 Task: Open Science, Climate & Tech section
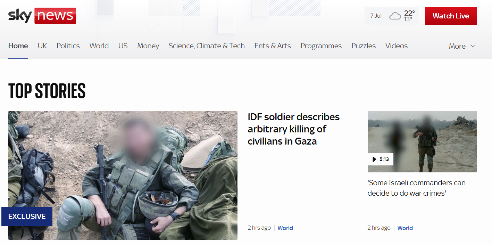207,46
